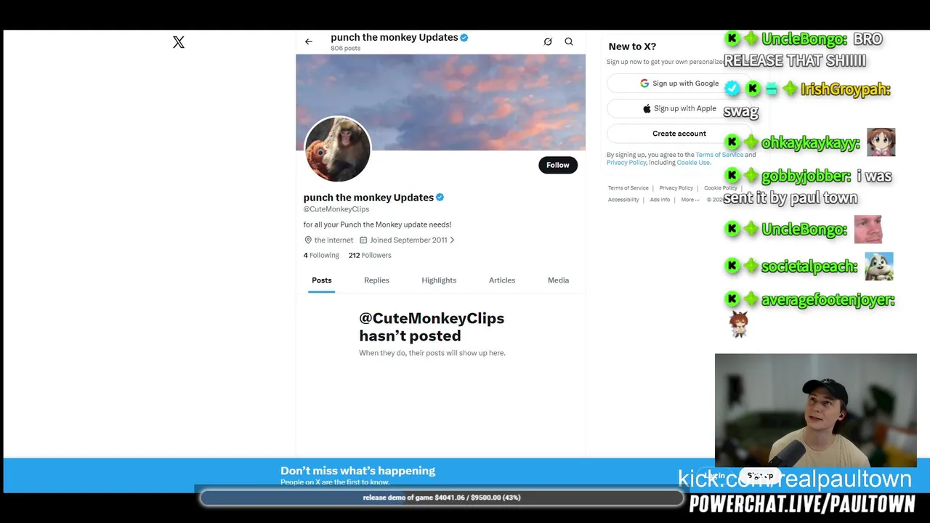
Task: Open footer Accessibility link
Action: pyautogui.click(x=623, y=200)
